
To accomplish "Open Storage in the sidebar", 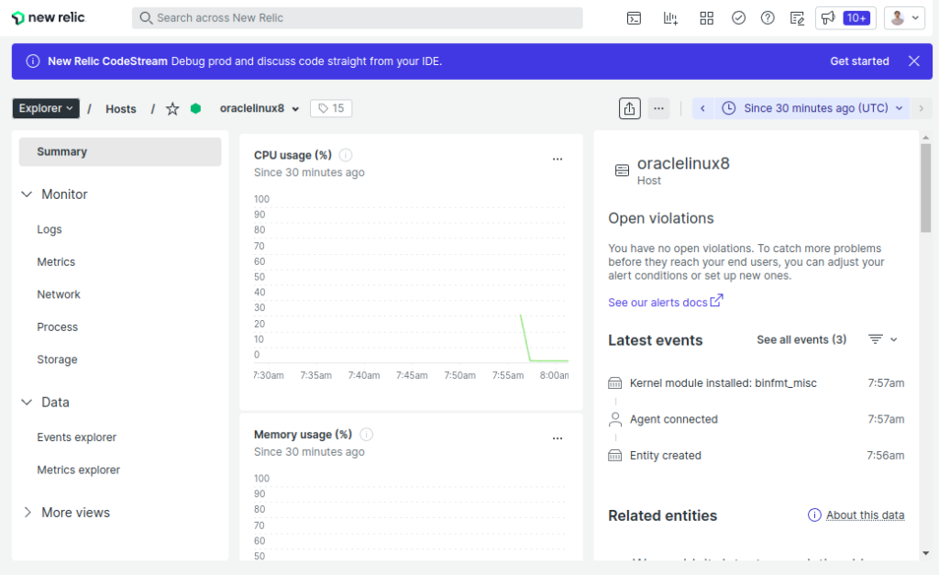I will tap(57, 359).
